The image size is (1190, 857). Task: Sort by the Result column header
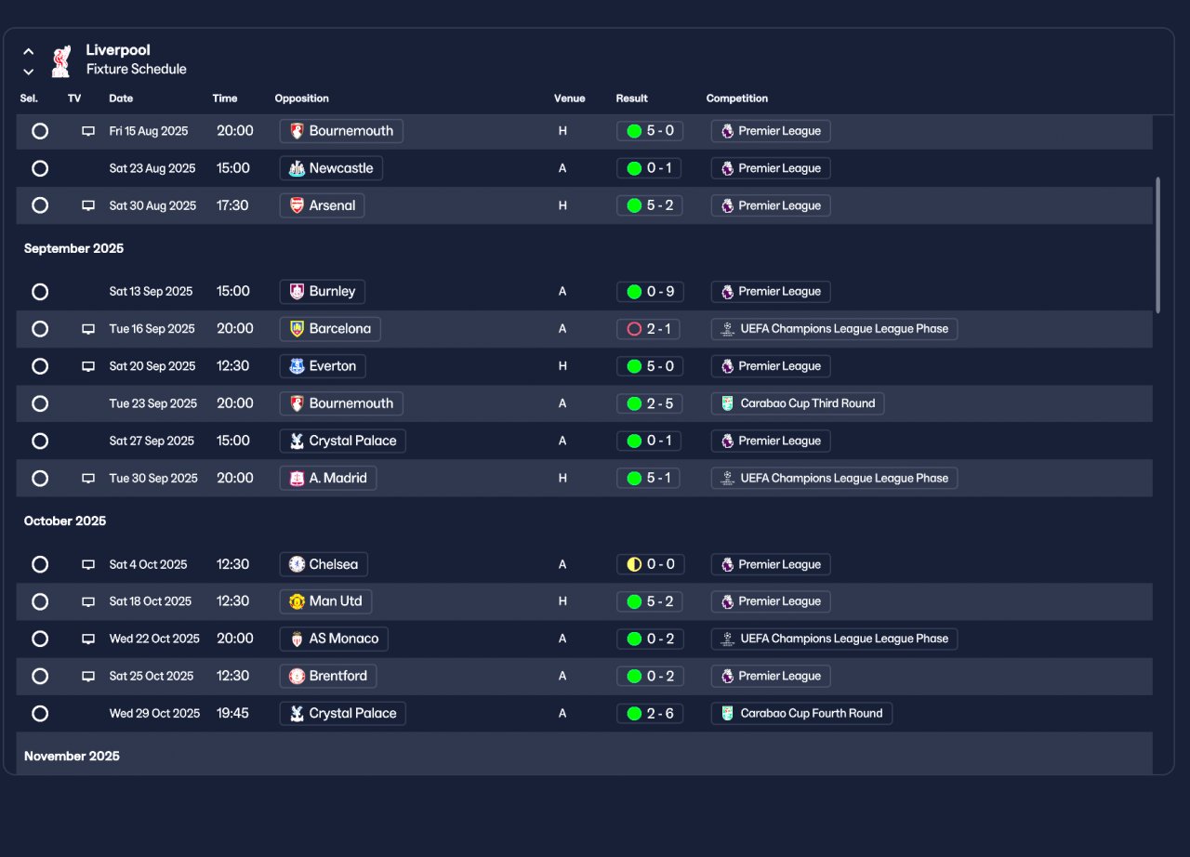click(x=632, y=99)
